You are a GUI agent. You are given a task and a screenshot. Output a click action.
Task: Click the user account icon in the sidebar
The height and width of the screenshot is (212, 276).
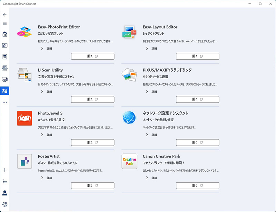5,193
